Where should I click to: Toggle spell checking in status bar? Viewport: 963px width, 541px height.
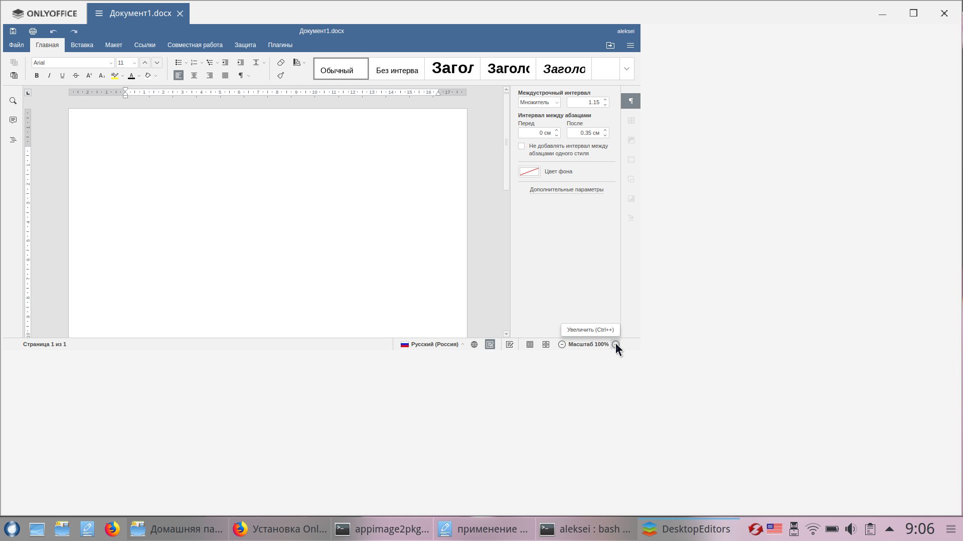[x=490, y=345]
